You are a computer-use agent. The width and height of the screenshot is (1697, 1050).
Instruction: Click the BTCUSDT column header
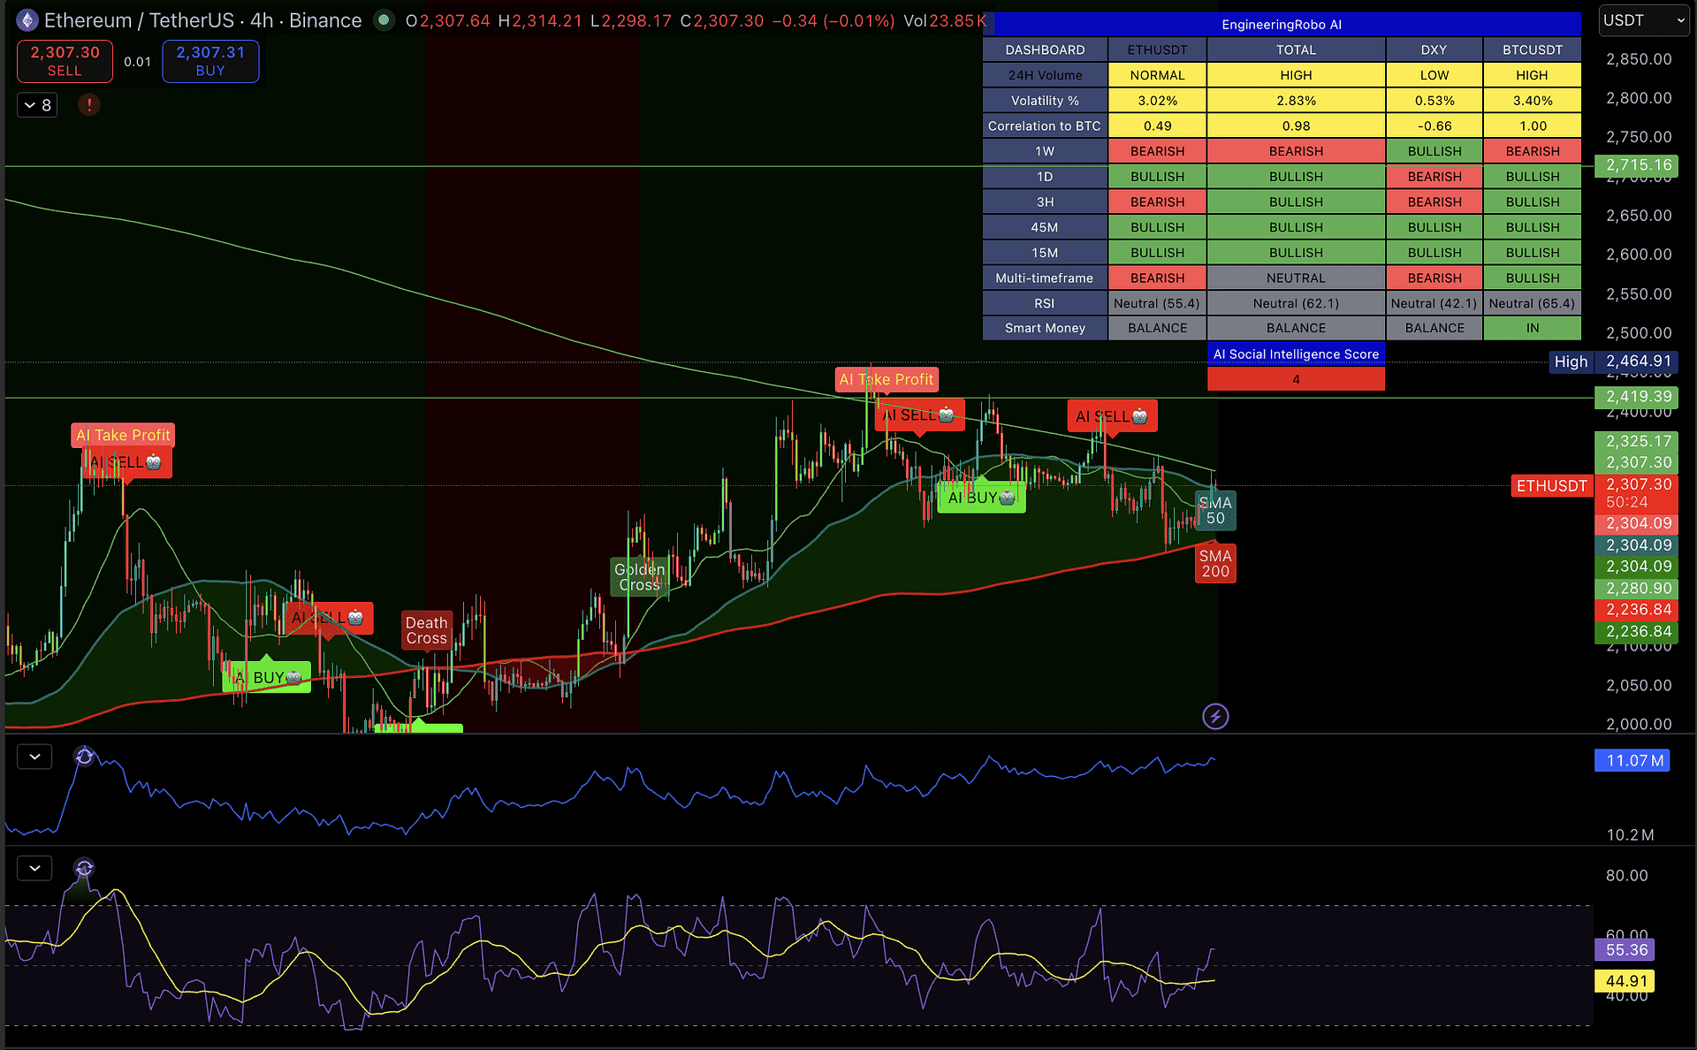click(x=1532, y=49)
